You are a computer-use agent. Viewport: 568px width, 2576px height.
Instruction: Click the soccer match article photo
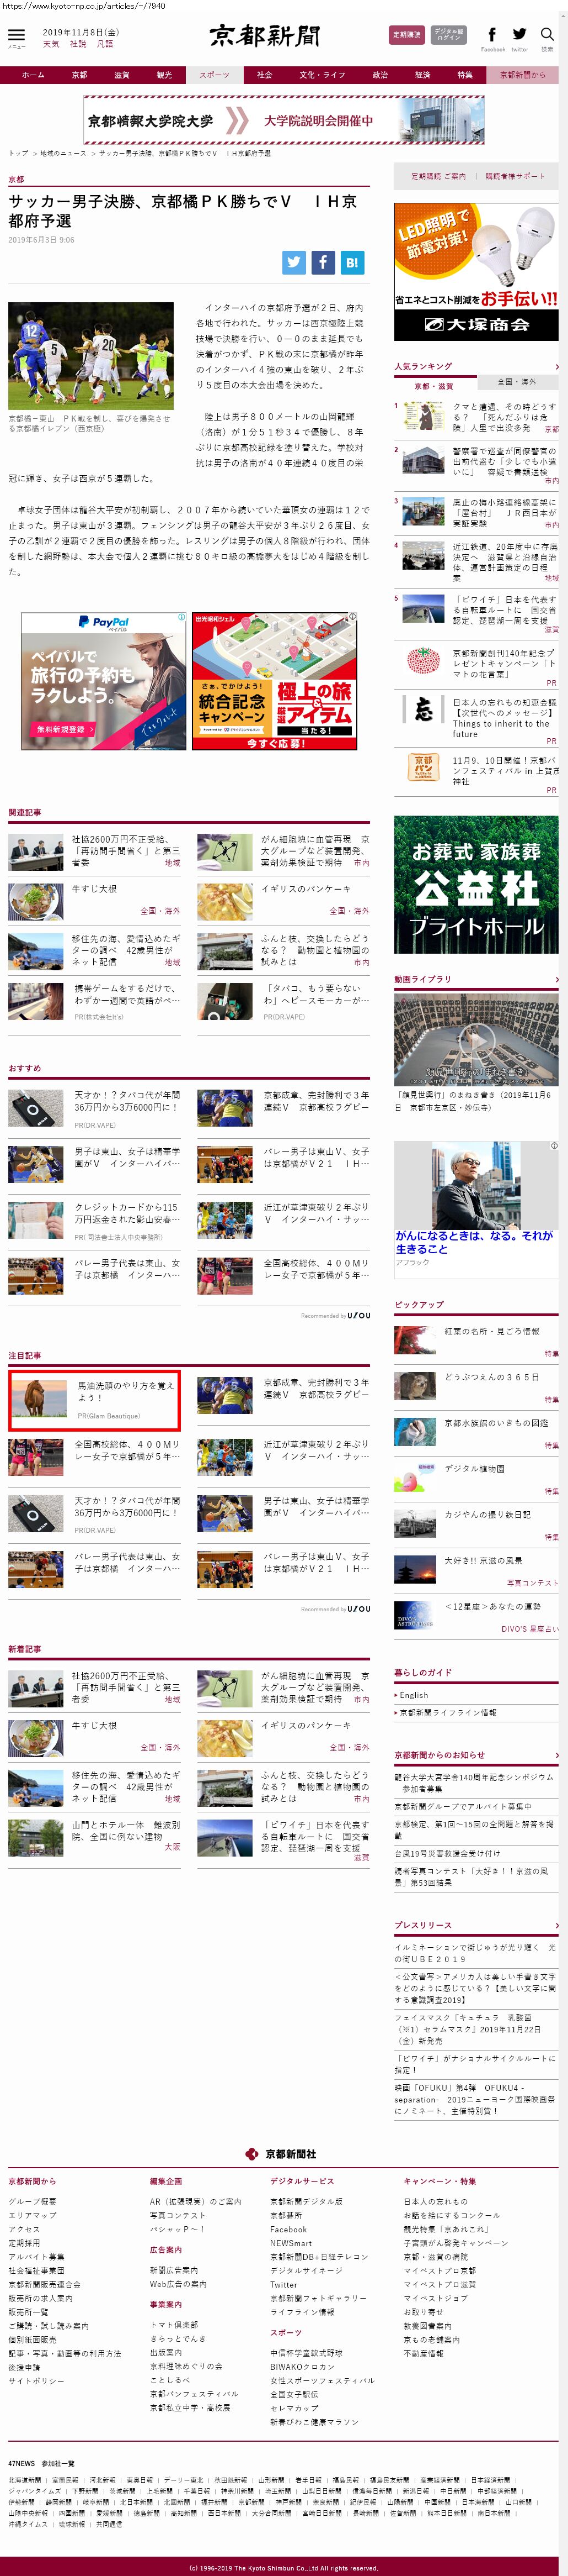tap(91, 355)
